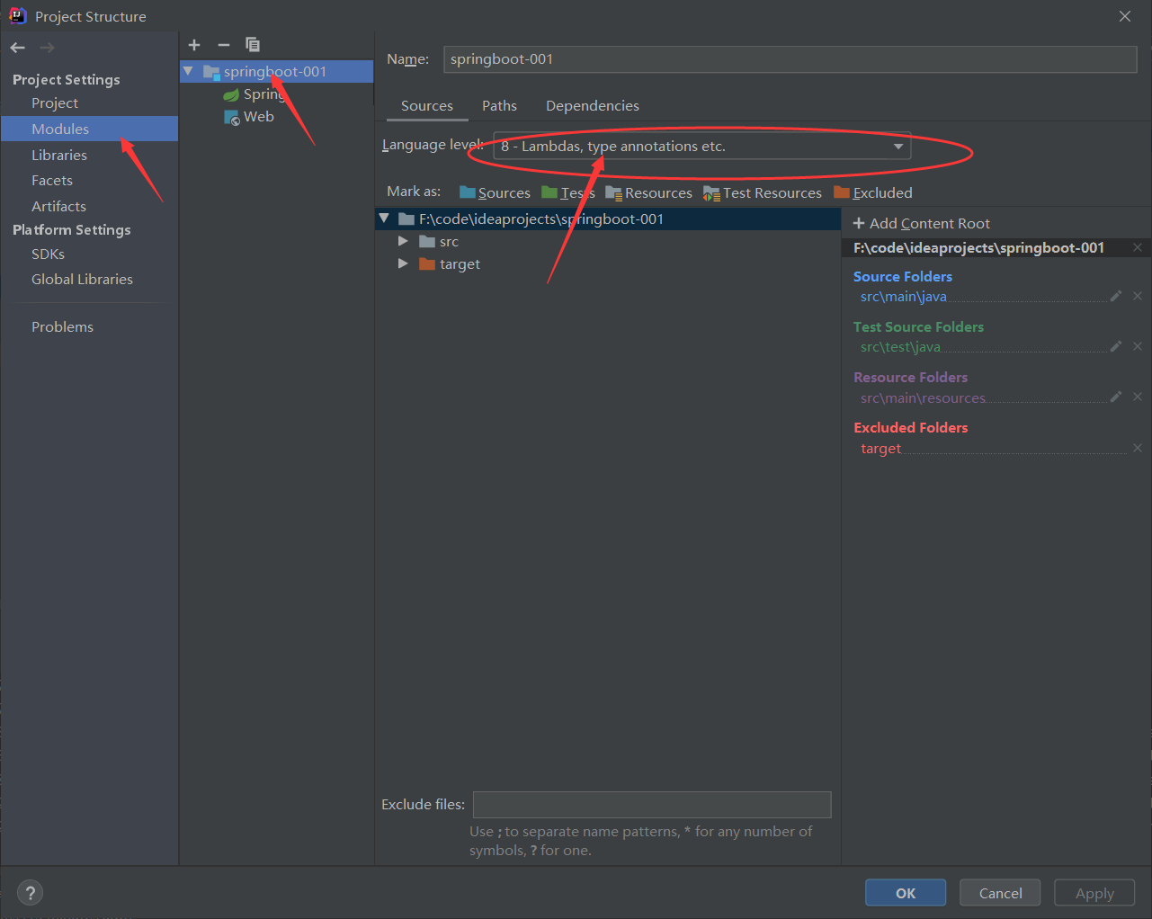The image size is (1152, 919).
Task: Remove content root F:\code\ideaprojects\springboot-001
Action: pos(1138,247)
